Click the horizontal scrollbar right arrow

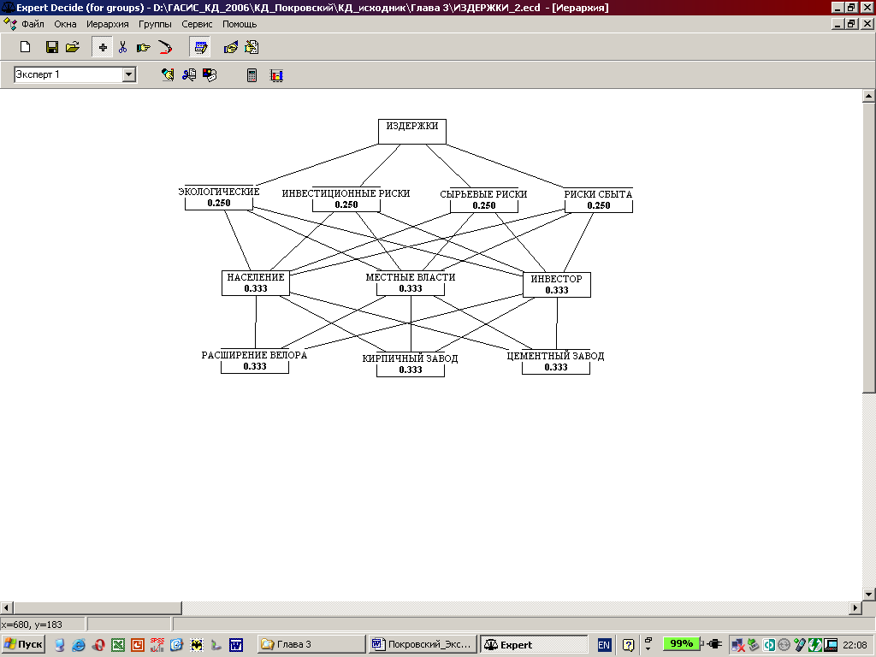(855, 607)
